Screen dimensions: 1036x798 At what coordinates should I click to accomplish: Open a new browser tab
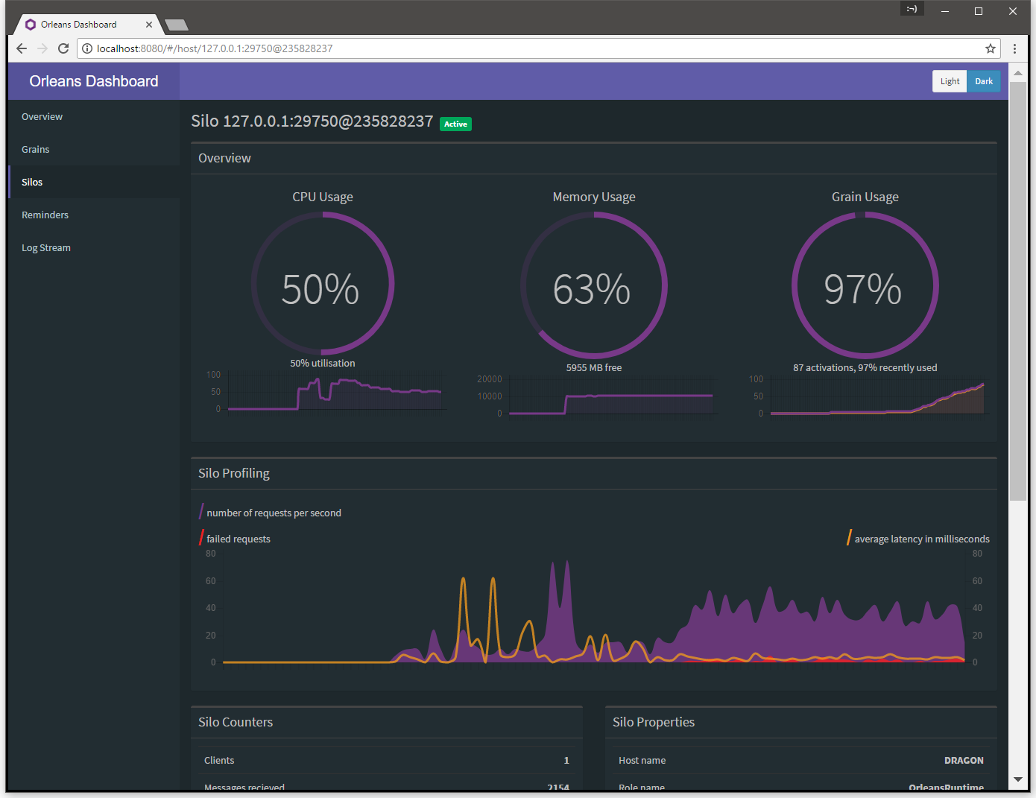point(177,25)
